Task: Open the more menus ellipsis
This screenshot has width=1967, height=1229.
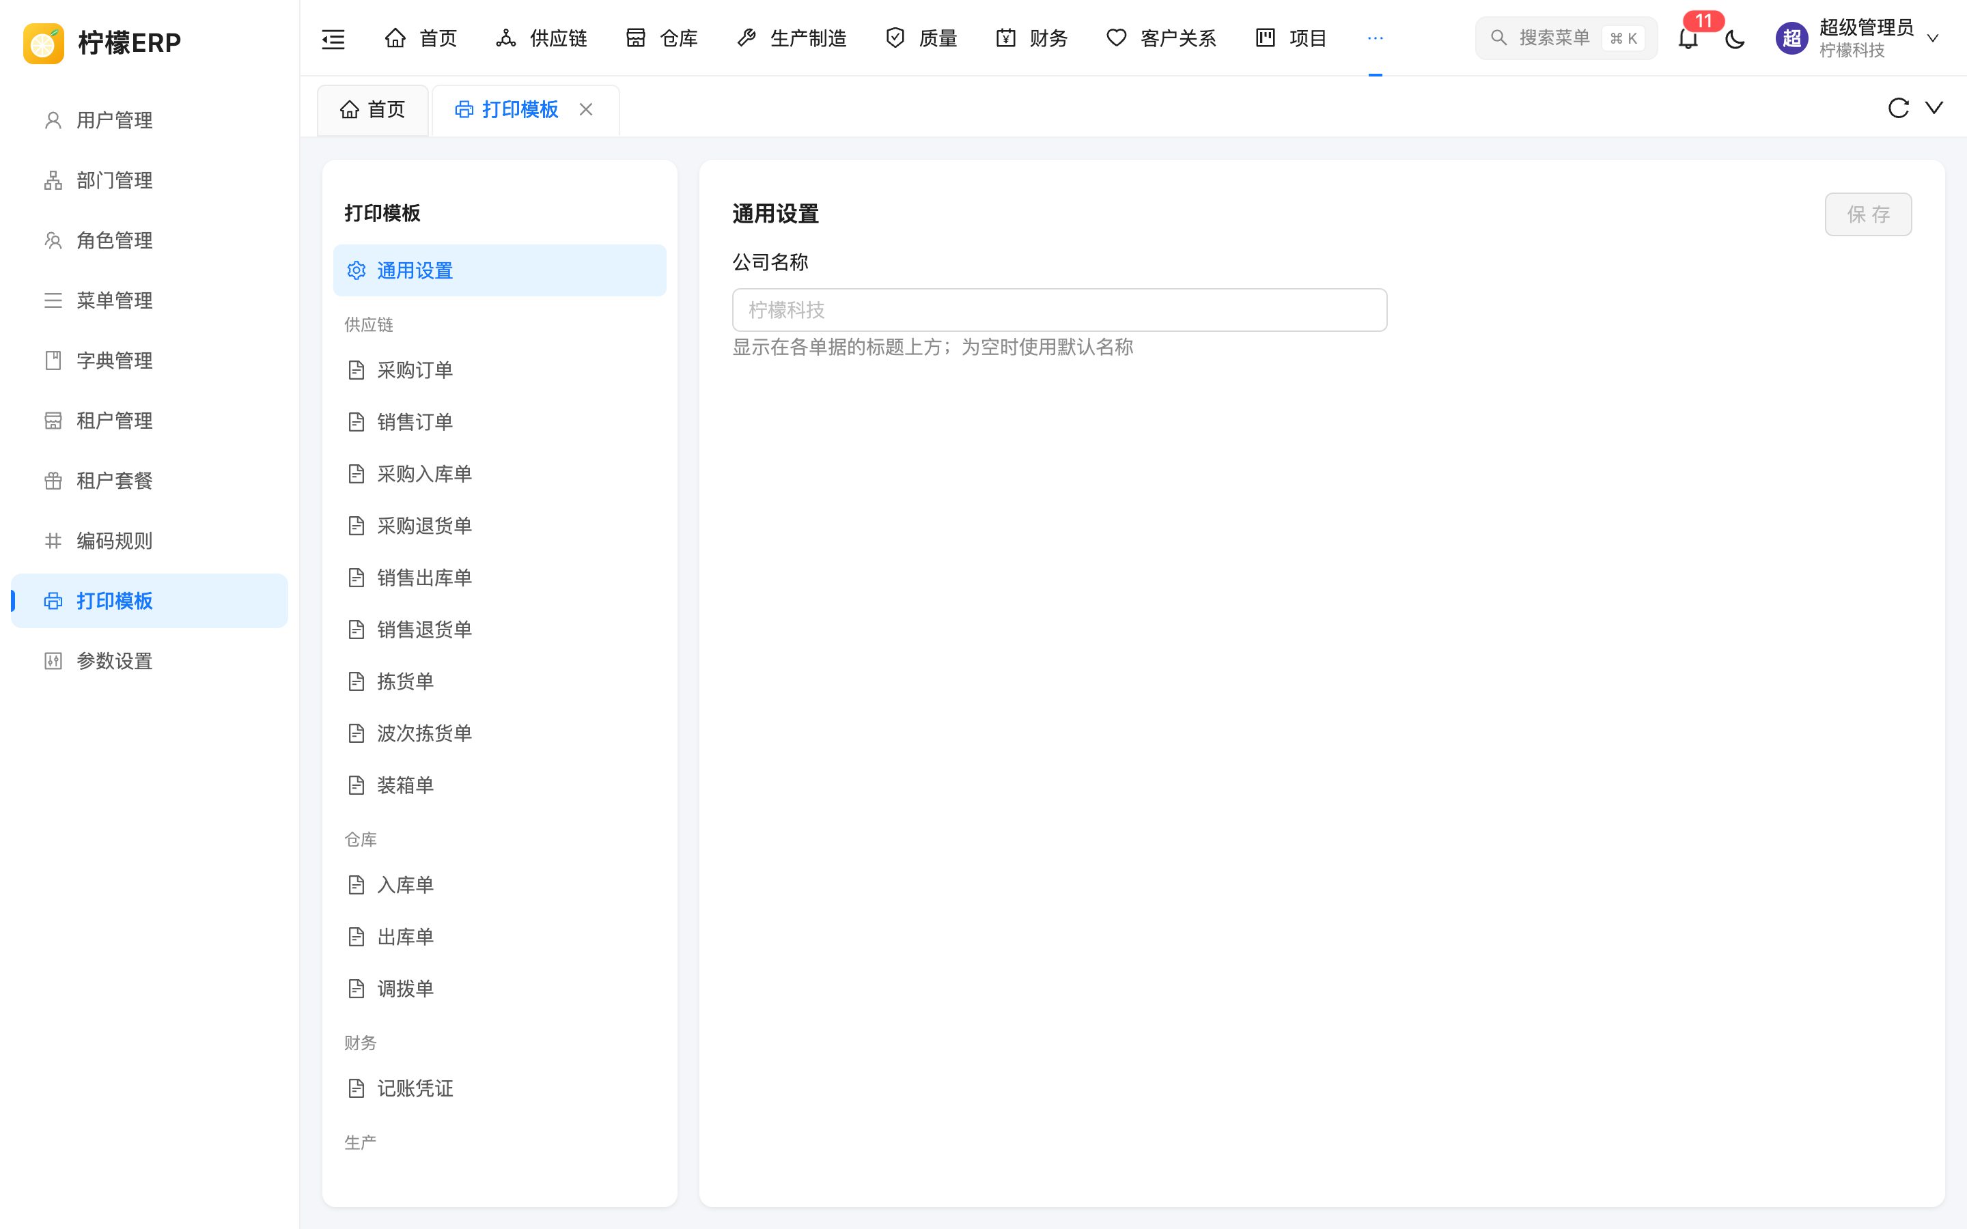Action: click(1376, 38)
